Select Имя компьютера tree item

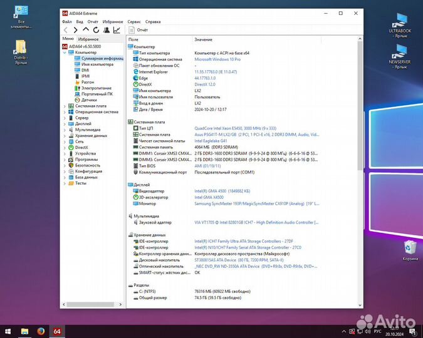tap(94, 64)
